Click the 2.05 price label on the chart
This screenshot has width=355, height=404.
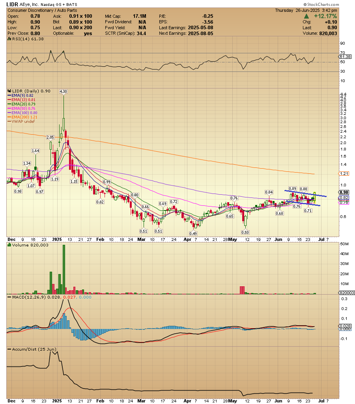50,137
